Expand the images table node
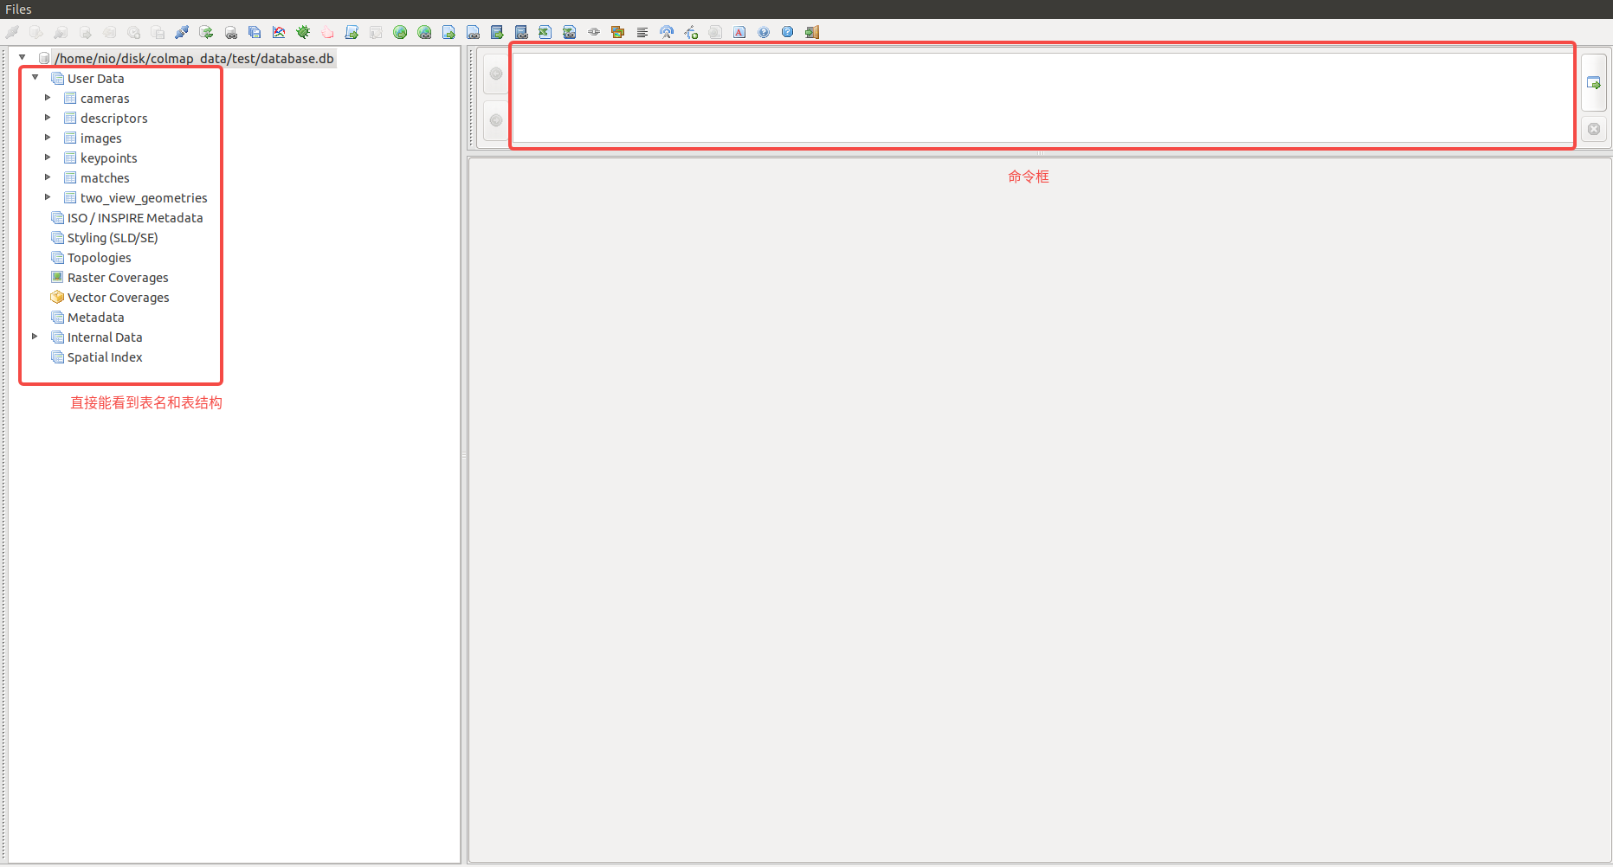Screen dimensions: 1613x867 (x=48, y=137)
